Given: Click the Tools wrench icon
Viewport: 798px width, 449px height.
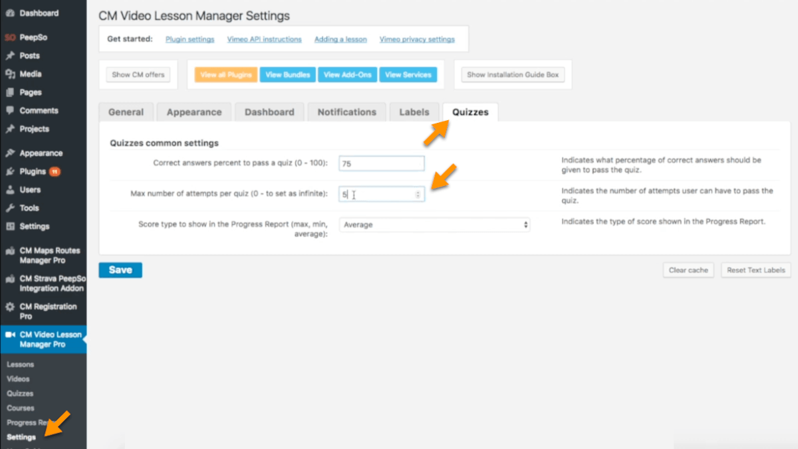Looking at the screenshot, I should tap(10, 208).
